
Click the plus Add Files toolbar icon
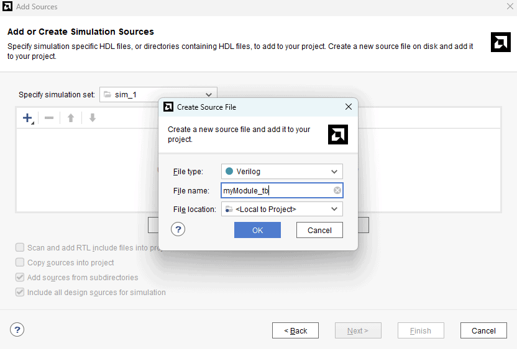coord(28,118)
